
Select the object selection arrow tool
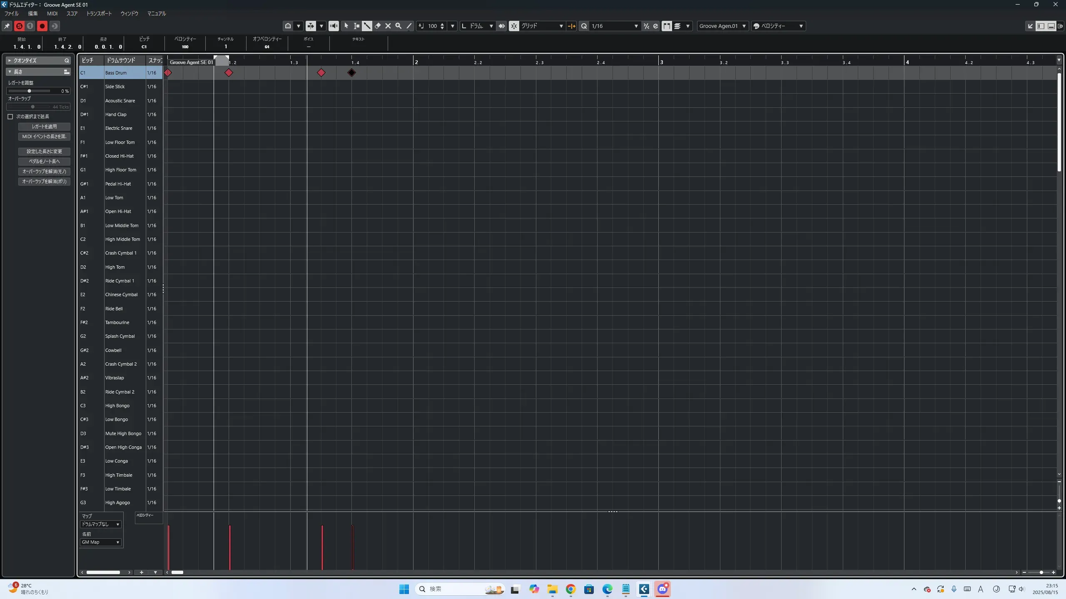pyautogui.click(x=346, y=26)
